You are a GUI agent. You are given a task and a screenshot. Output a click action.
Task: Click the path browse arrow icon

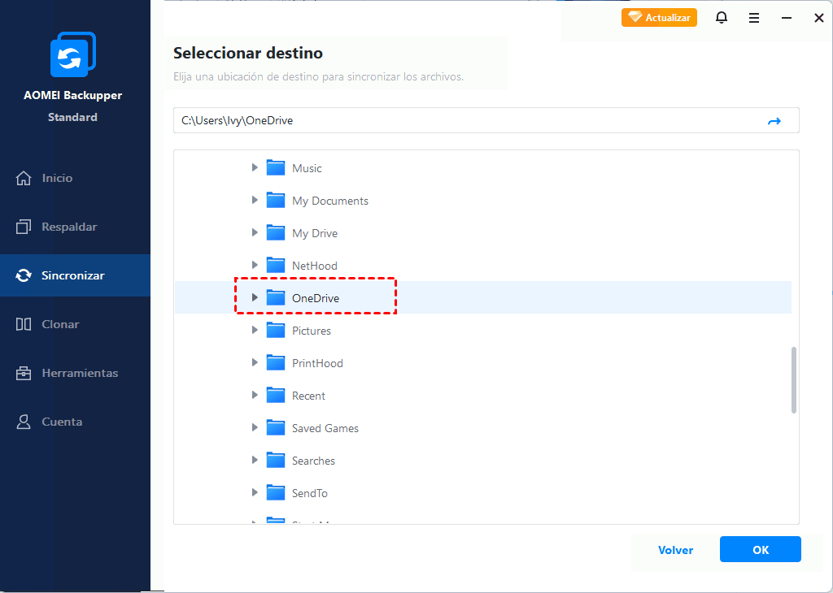click(x=774, y=121)
